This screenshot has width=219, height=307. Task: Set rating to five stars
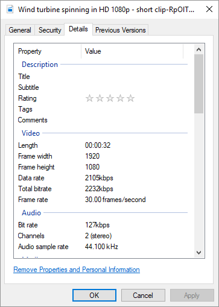coord(131,98)
